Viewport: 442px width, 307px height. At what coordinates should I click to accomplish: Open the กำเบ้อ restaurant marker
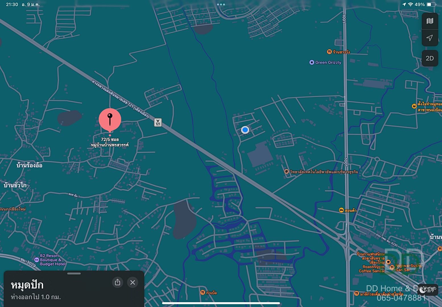[x=203, y=292]
